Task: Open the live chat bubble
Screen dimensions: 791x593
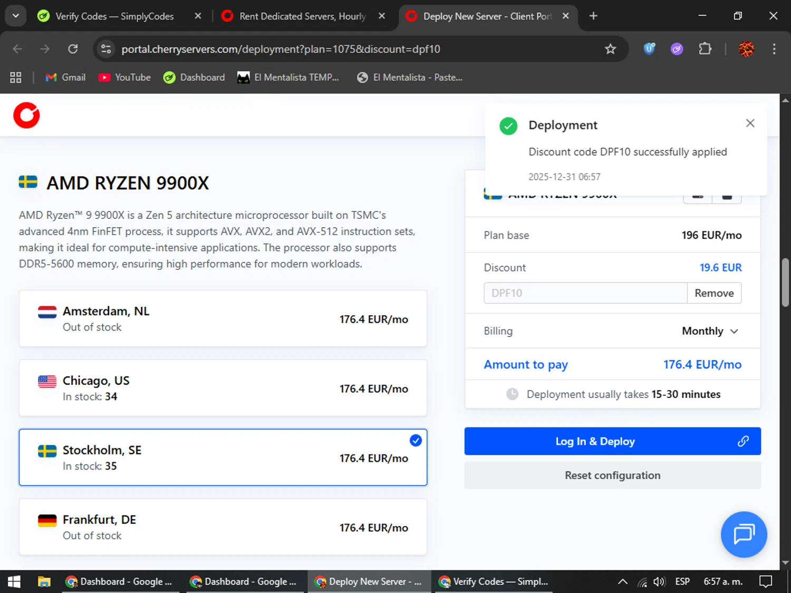Action: click(744, 534)
